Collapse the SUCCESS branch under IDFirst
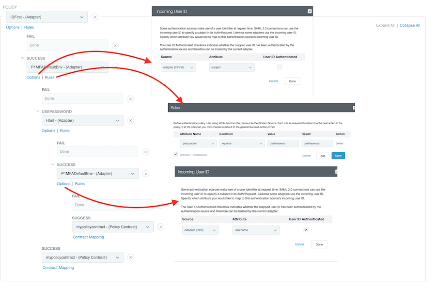Image resolution: width=436 pixels, height=292 pixels. click(22, 58)
